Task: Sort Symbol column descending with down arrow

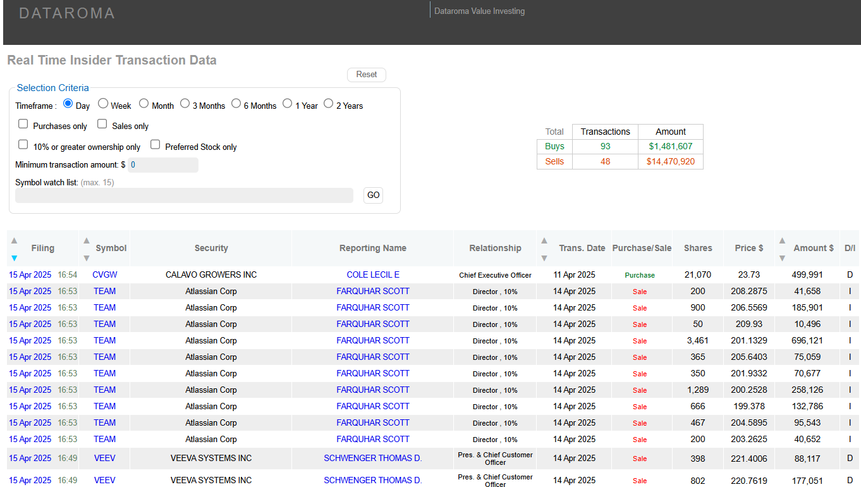Action: click(x=87, y=258)
